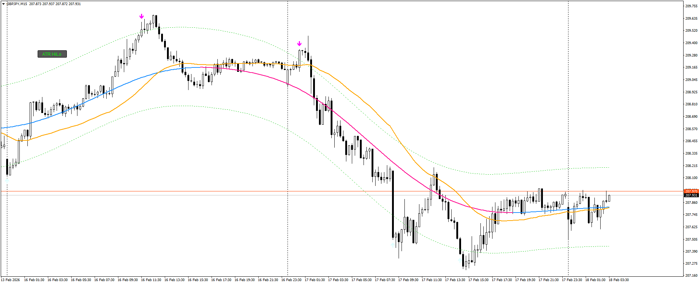This screenshot has height=284, width=700.
Task: Click the 207.745 price axis label
Action: (x=691, y=215)
